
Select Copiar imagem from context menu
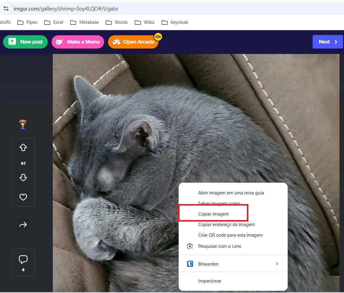[x=233, y=214]
